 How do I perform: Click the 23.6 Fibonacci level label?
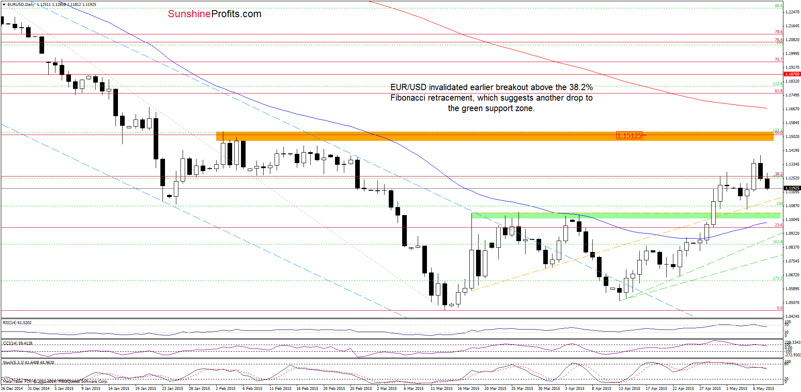[x=779, y=225]
